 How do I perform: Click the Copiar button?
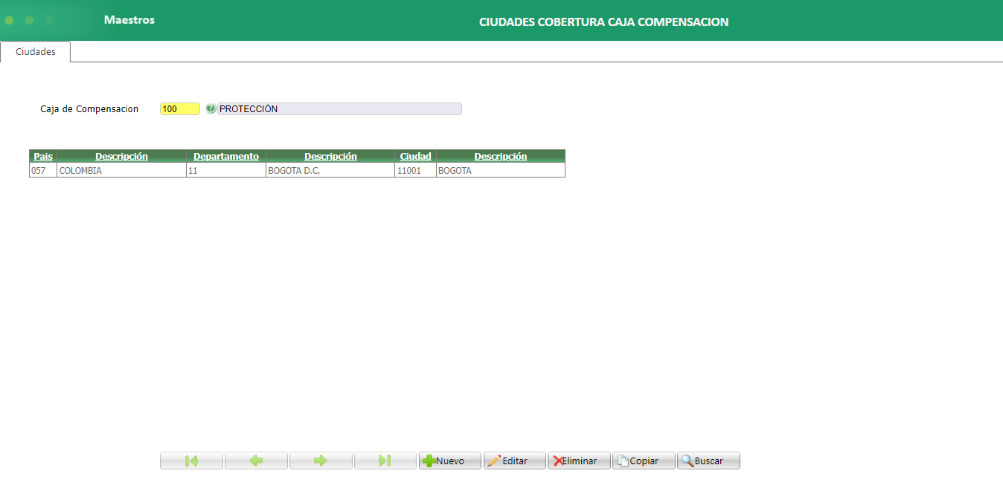pyautogui.click(x=644, y=461)
